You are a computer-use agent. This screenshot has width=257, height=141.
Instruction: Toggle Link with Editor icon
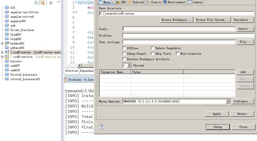(42, 3)
